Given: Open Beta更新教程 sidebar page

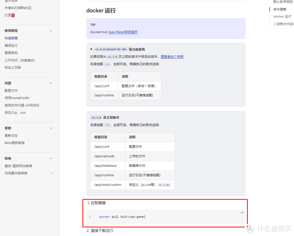Looking at the screenshot, I should point(14,143).
